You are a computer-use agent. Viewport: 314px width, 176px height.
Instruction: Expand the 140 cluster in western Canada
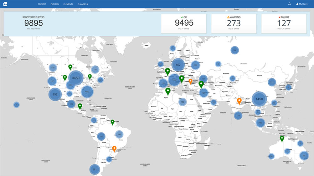[x=53, y=68]
